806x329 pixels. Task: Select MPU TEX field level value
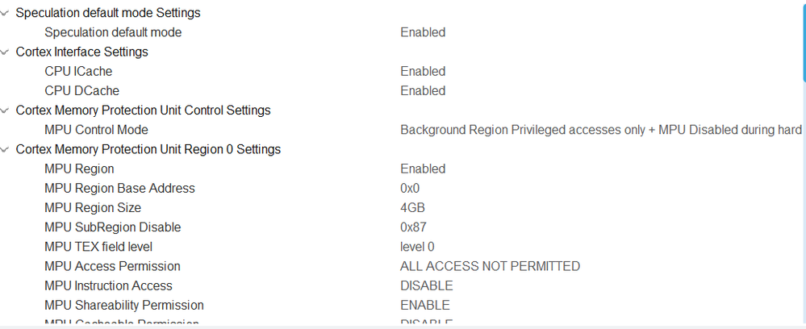(417, 246)
